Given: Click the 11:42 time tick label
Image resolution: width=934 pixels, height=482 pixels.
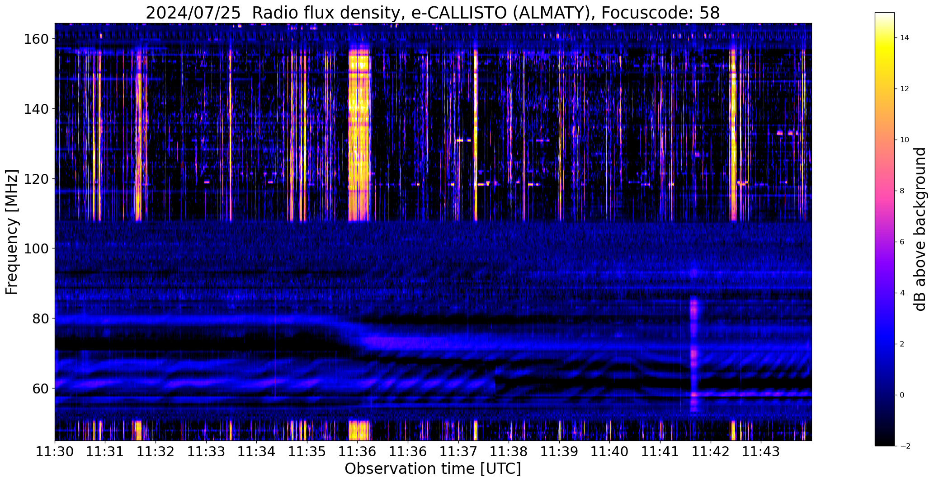Looking at the screenshot, I should pos(711,451).
